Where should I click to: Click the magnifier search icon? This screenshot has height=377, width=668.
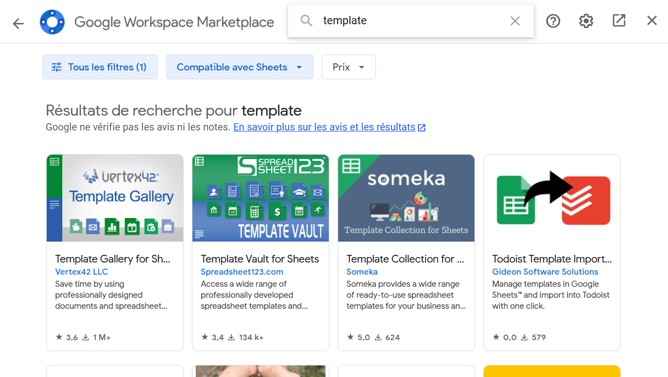click(306, 21)
